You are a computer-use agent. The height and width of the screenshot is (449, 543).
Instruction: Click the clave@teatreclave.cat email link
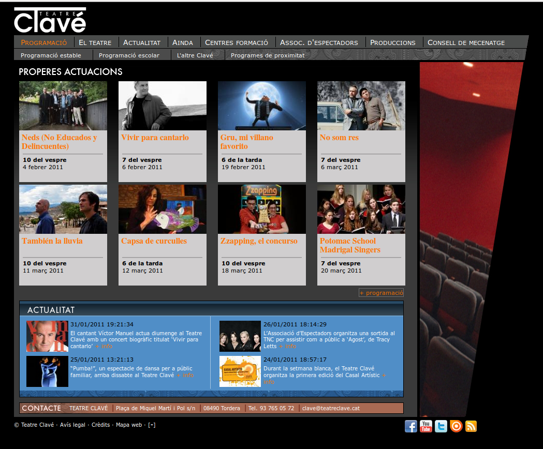(x=331, y=408)
